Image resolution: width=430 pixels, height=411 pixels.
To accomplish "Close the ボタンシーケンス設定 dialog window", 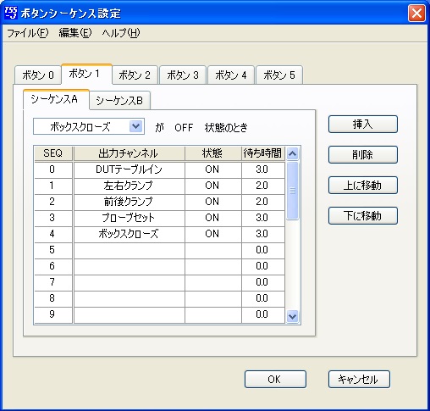I will pos(416,13).
